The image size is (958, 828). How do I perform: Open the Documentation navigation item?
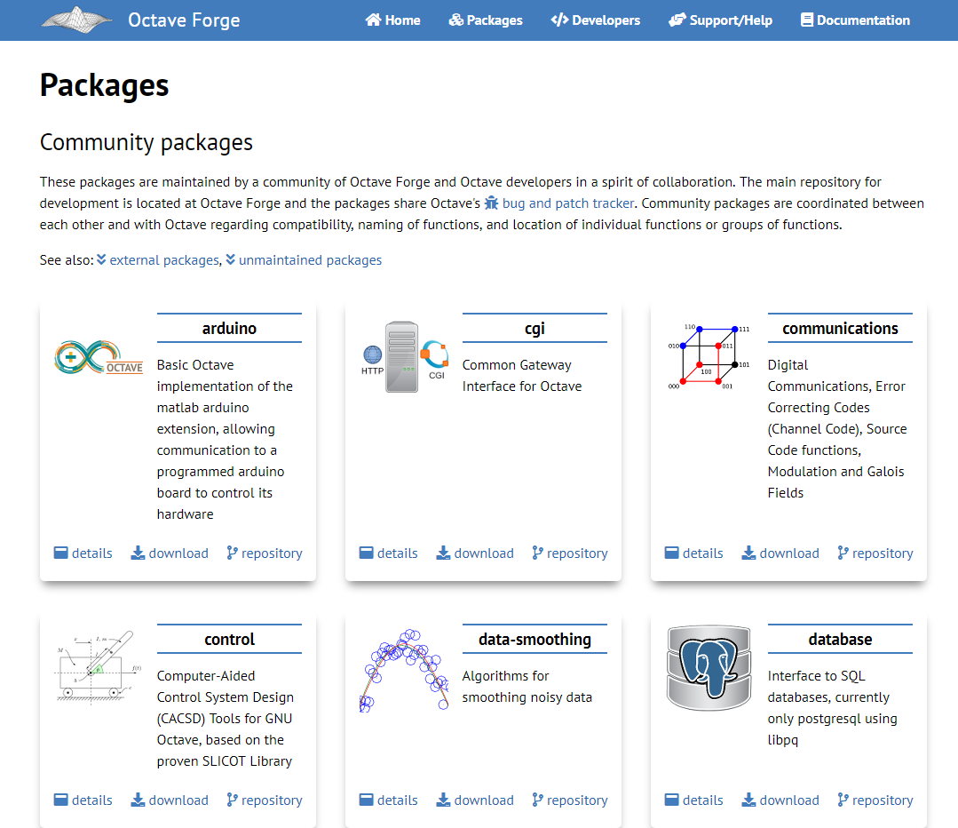tap(855, 20)
